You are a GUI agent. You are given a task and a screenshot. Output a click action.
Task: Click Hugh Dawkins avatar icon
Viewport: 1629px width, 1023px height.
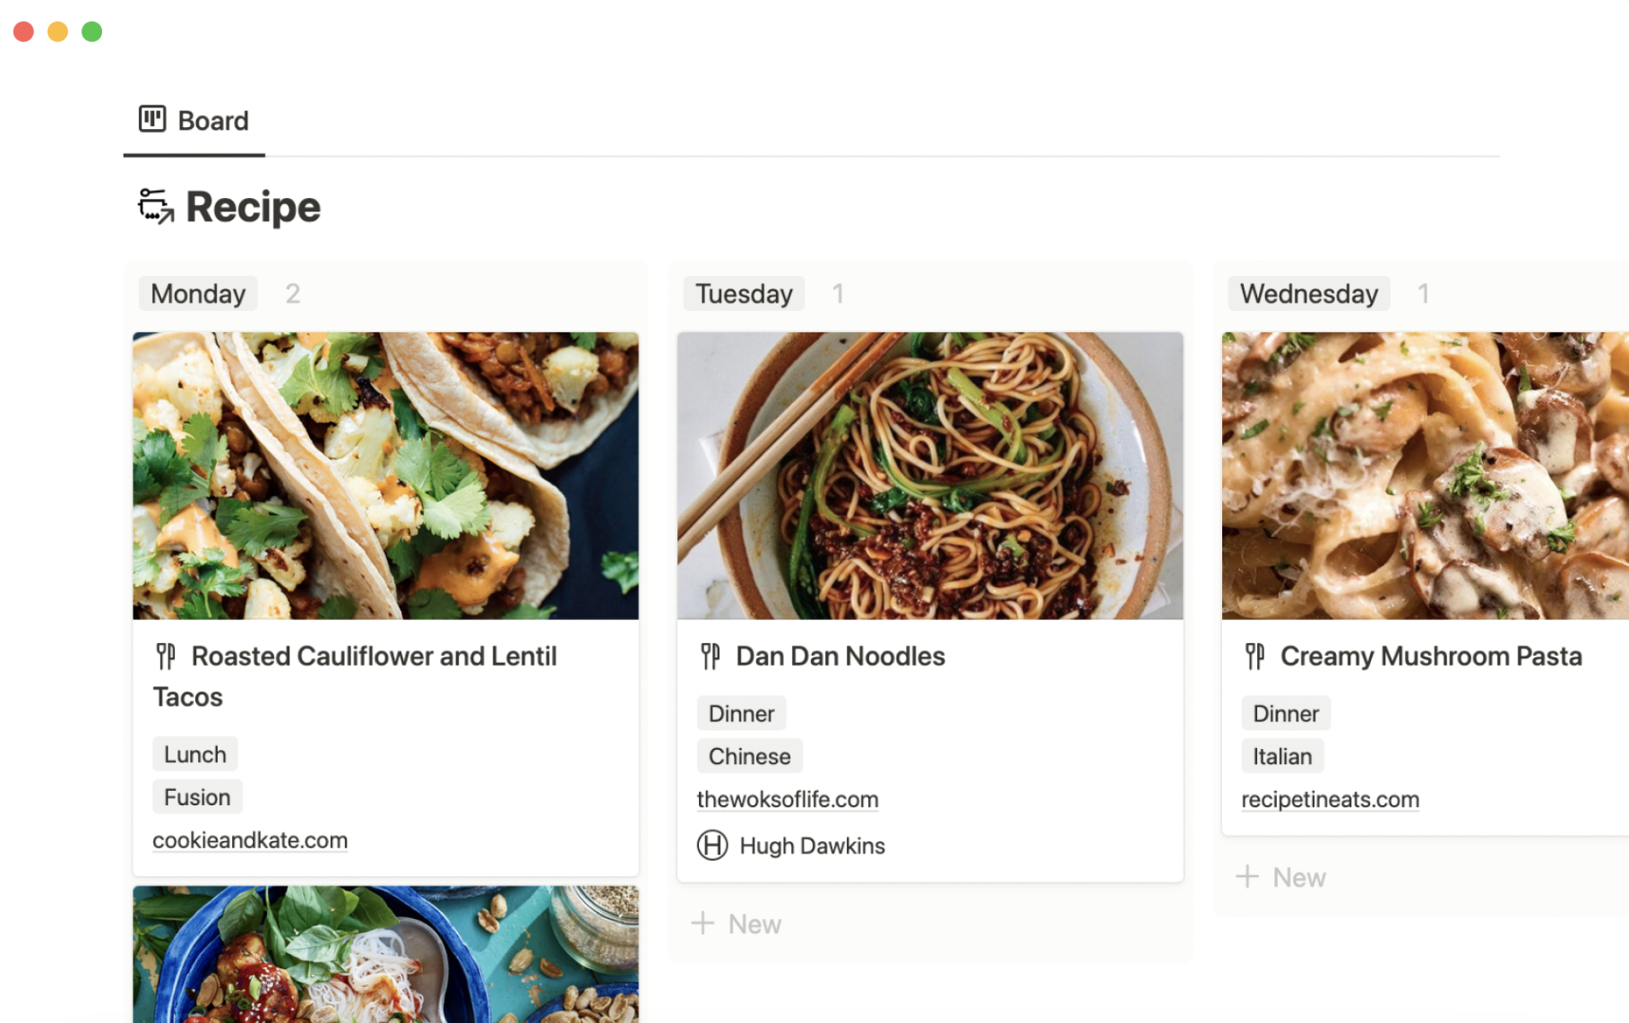[x=712, y=846]
